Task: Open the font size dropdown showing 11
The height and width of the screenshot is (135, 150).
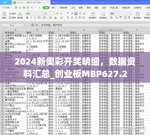Action: pos(54,14)
